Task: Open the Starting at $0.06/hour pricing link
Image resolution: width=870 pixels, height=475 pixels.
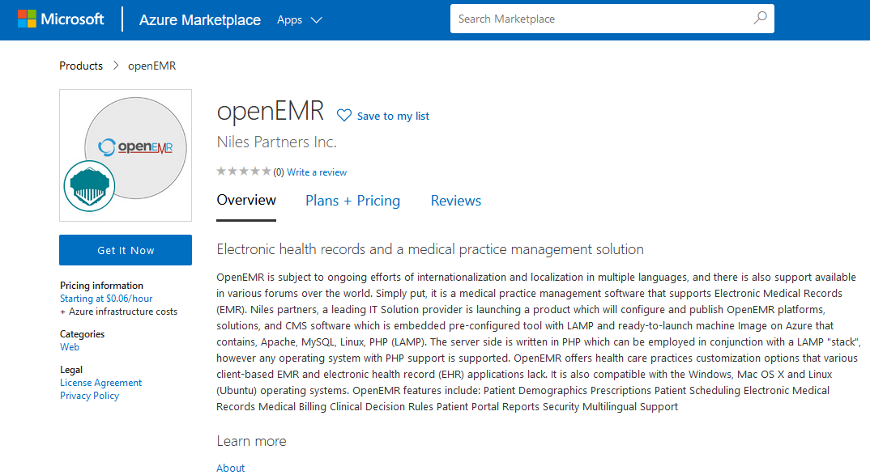Action: (x=106, y=299)
